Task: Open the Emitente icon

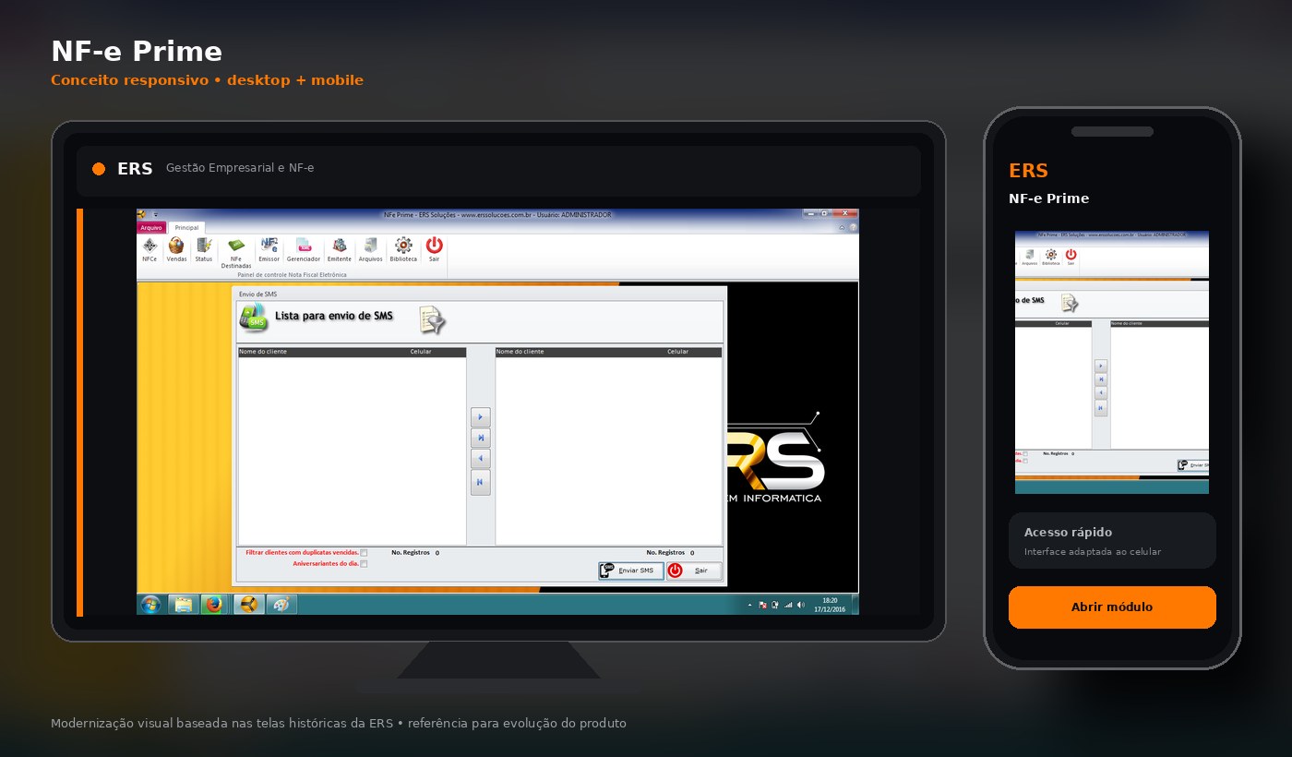Action: point(340,249)
